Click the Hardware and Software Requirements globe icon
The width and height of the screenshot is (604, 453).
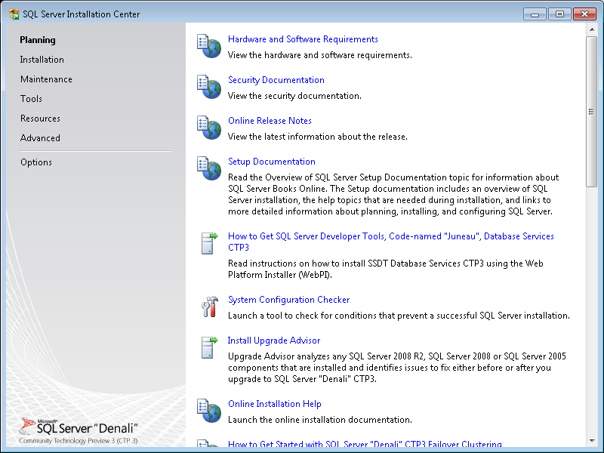(x=209, y=46)
